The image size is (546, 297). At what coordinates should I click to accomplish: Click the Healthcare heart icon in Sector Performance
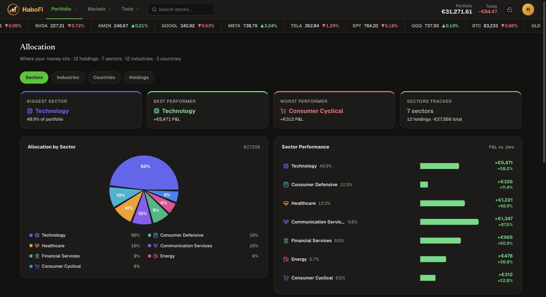coord(286,203)
